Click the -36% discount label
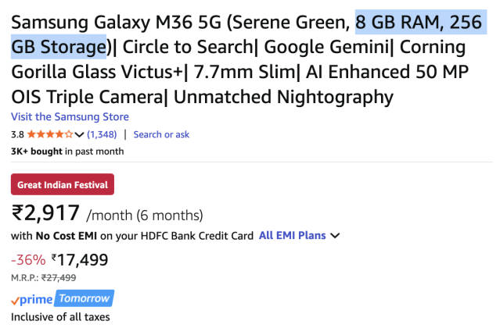Screen dimensions: 500x328 coord(28,259)
